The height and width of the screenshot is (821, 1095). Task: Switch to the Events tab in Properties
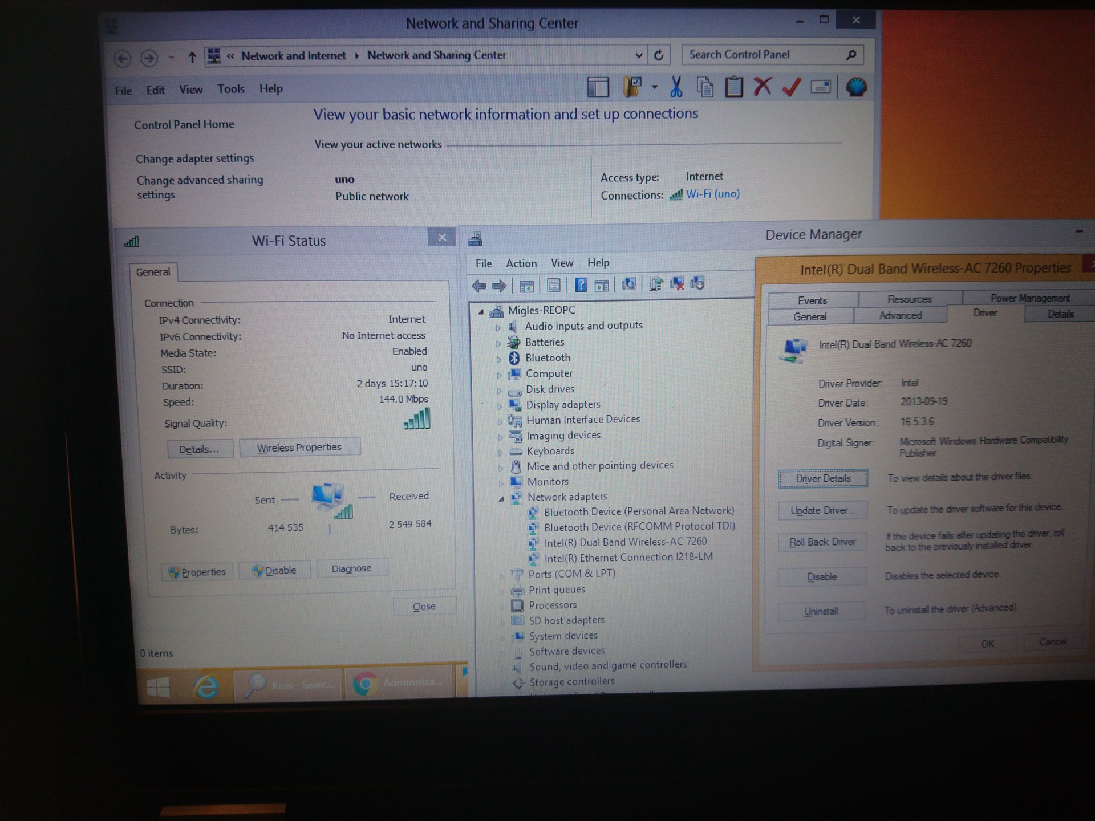click(813, 300)
